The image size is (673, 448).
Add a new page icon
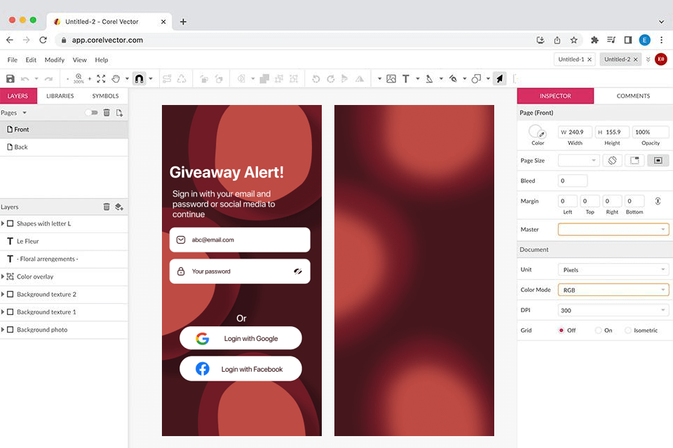point(119,113)
